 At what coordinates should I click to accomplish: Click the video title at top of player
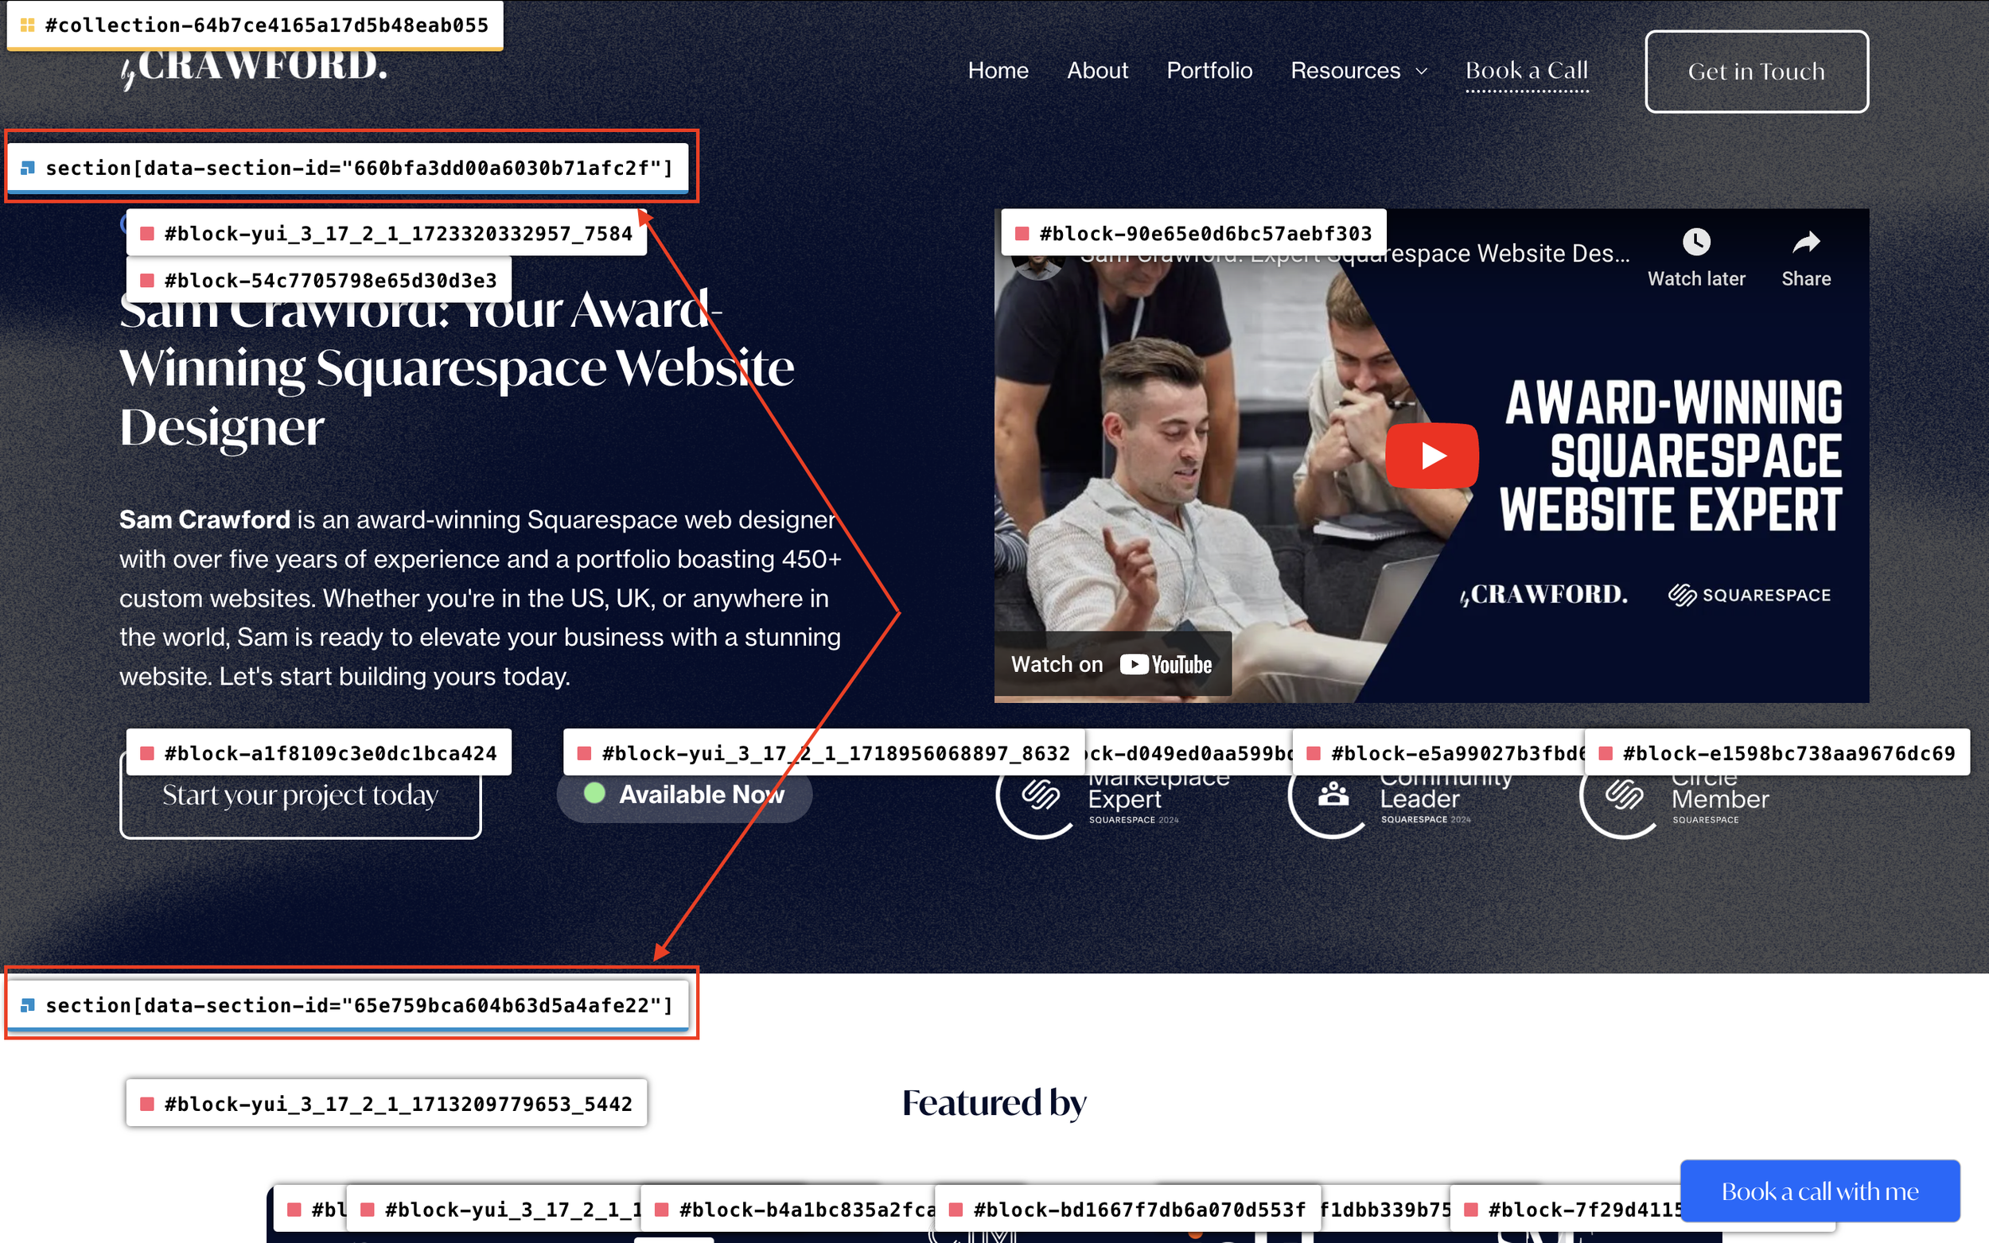(1353, 253)
